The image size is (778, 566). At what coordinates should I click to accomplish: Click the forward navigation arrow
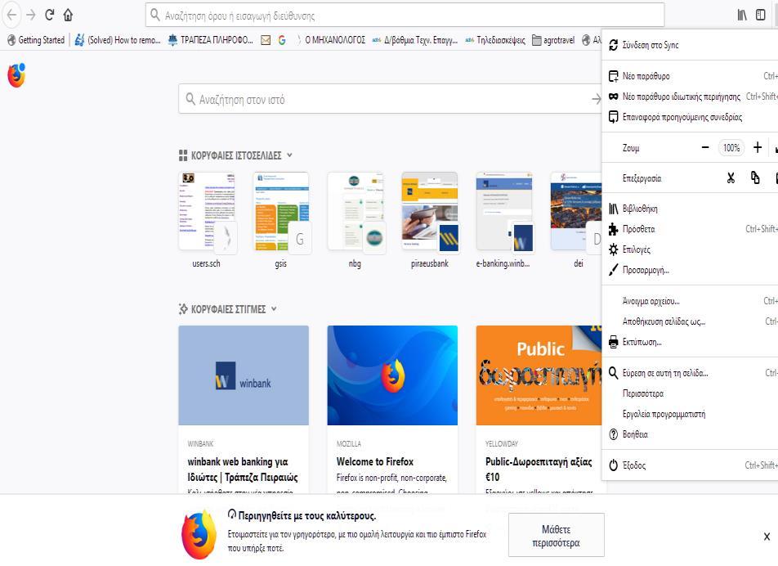pos(31,15)
